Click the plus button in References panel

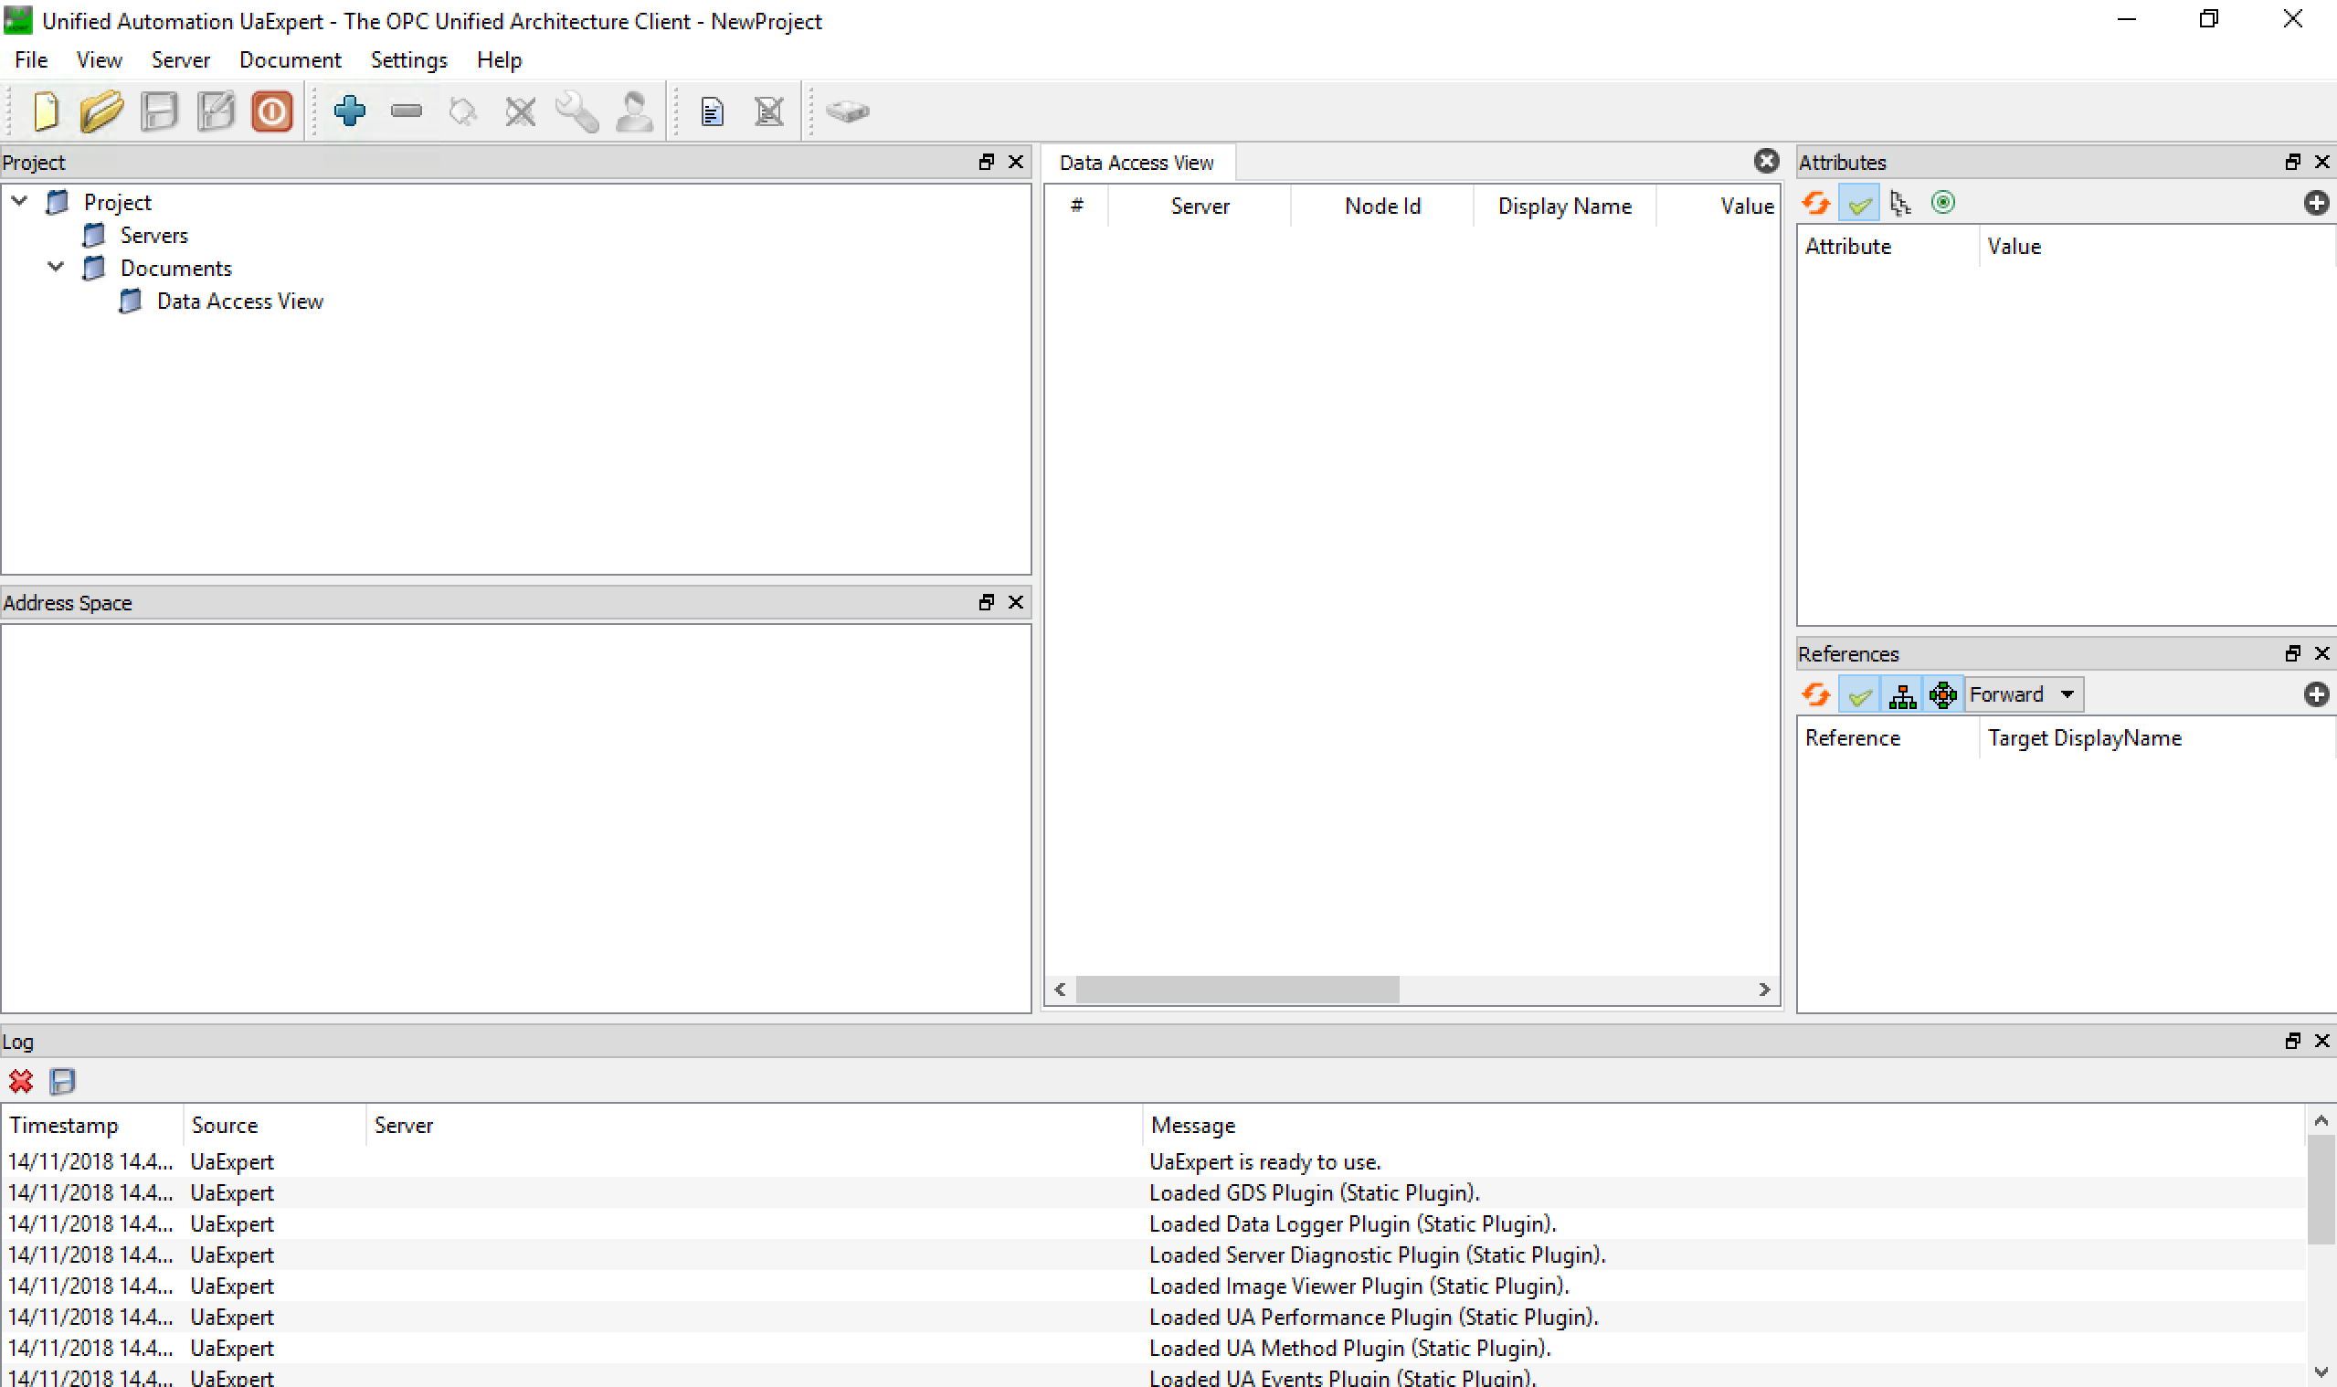(2316, 694)
